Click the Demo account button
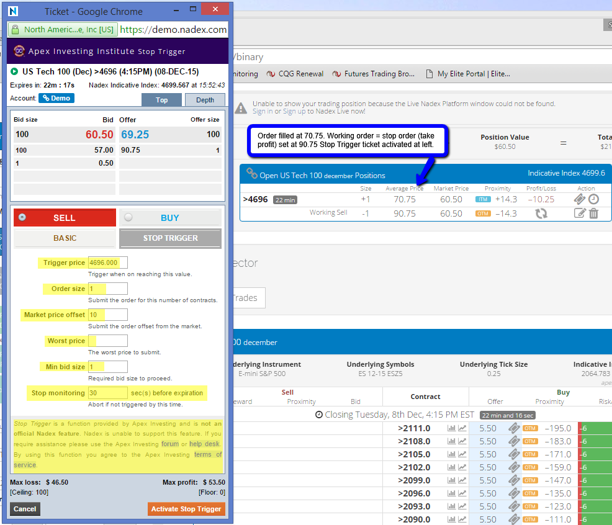Screen dimensions: 612x525 pos(56,98)
